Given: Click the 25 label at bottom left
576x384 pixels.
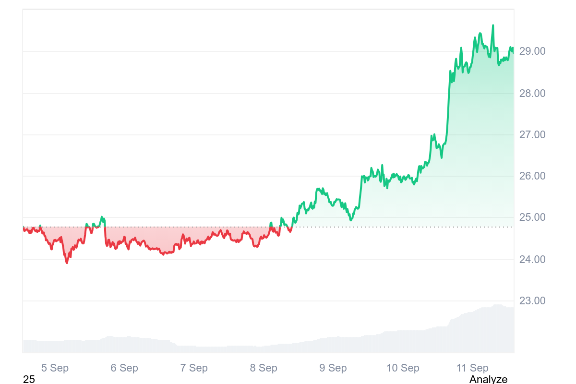Looking at the screenshot, I should (x=29, y=379).
